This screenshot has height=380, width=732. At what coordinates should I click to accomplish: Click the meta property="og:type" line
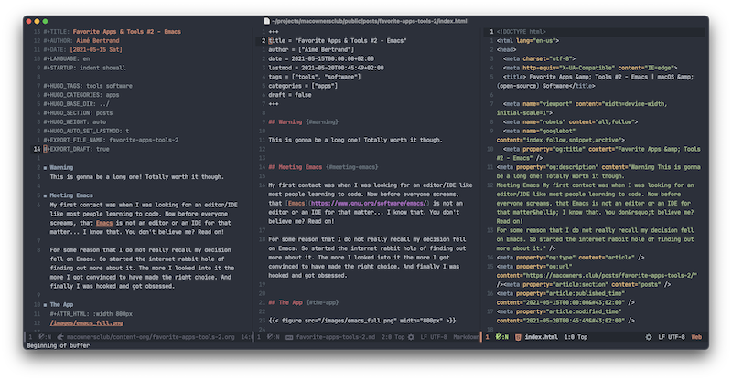[x=570, y=258]
